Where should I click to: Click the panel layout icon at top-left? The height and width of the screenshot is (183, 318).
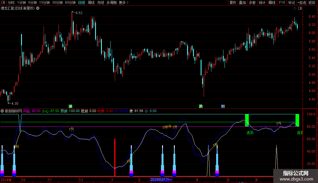3,3
